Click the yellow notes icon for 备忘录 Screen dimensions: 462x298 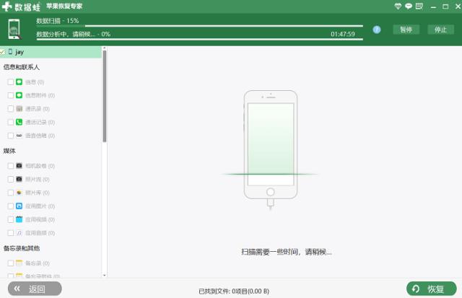19,263
